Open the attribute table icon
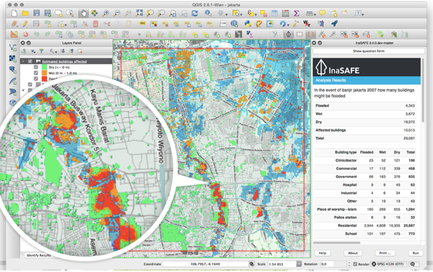 point(274,13)
